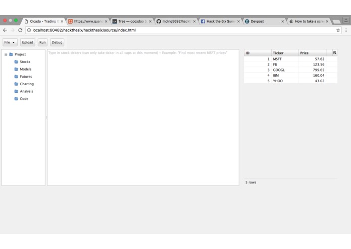Image resolution: width=351 pixels, height=249 pixels.
Task: Click the Futures folder icon
Action: (16, 77)
